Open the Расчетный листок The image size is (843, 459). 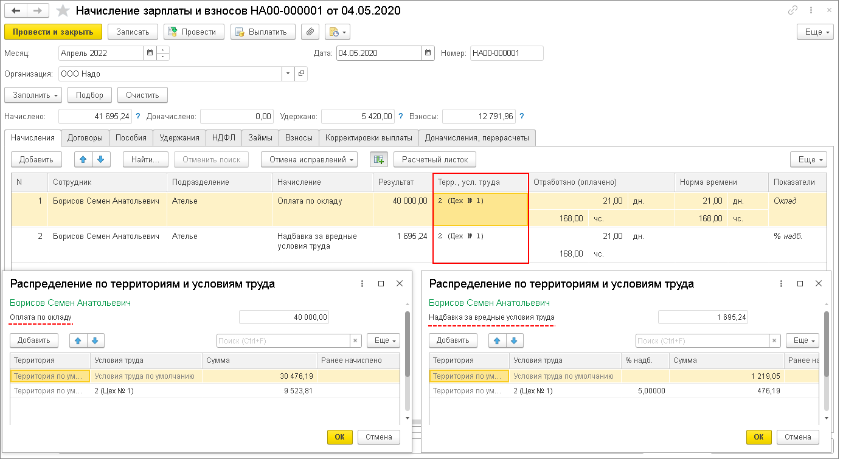pyautogui.click(x=435, y=159)
